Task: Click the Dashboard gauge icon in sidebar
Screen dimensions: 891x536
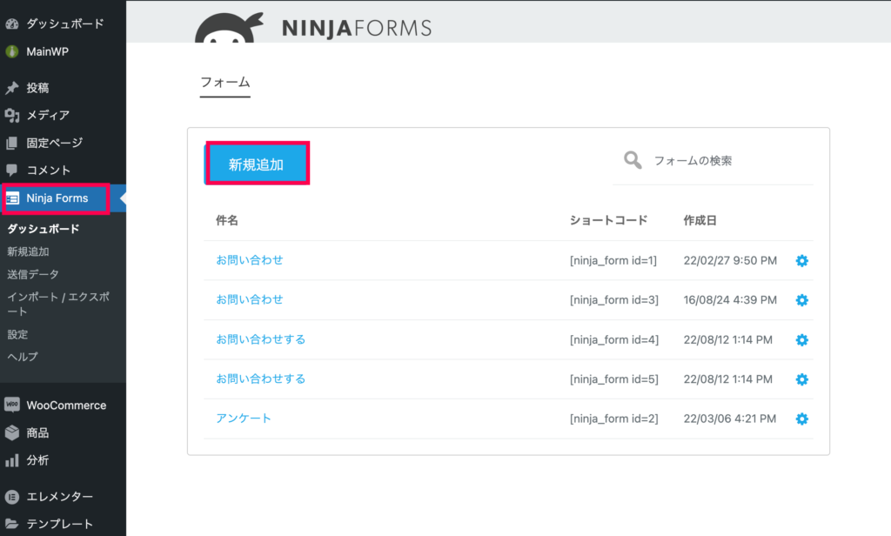Action: click(x=12, y=23)
